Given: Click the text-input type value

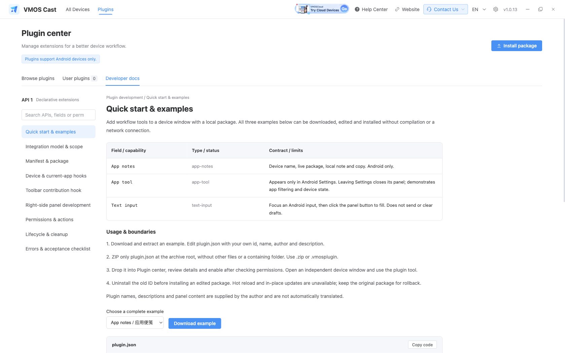Looking at the screenshot, I should point(202,205).
